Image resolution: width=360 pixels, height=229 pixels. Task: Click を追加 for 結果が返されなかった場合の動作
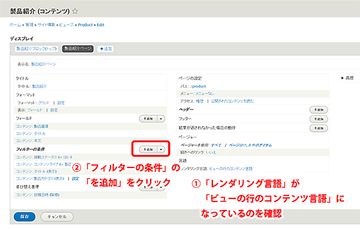(319, 128)
